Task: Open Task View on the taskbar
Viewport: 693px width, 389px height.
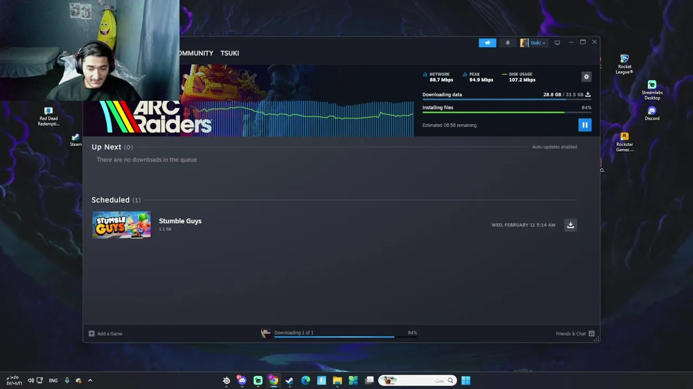Action: click(369, 380)
